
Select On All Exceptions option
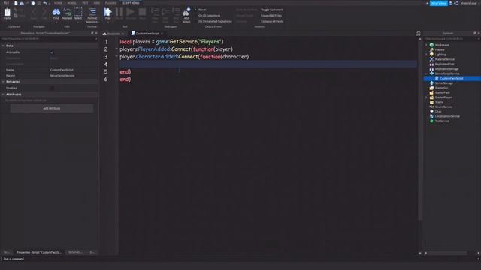tap(209, 16)
